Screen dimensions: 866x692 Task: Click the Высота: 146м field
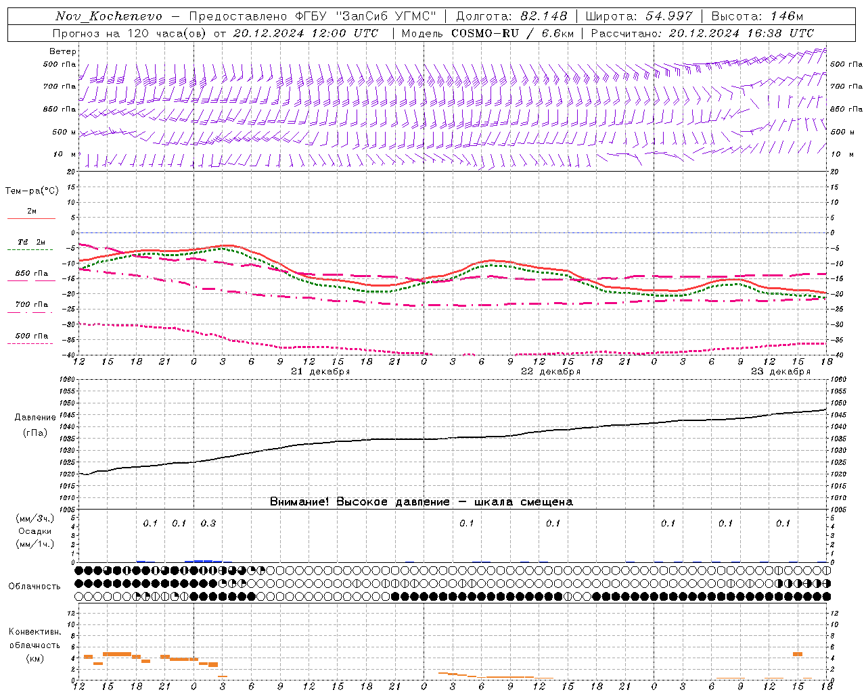[757, 16]
